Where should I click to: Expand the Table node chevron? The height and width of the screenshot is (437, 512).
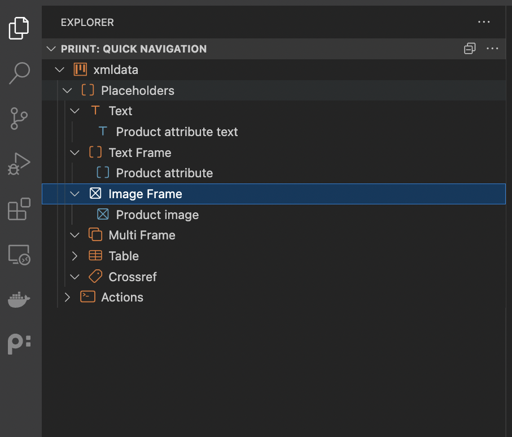coord(75,256)
